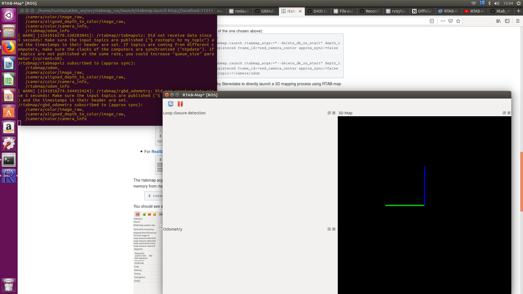Image resolution: width=523 pixels, height=294 pixels.
Task: Click the 3D Map black viewport
Action: [x=424, y=204]
